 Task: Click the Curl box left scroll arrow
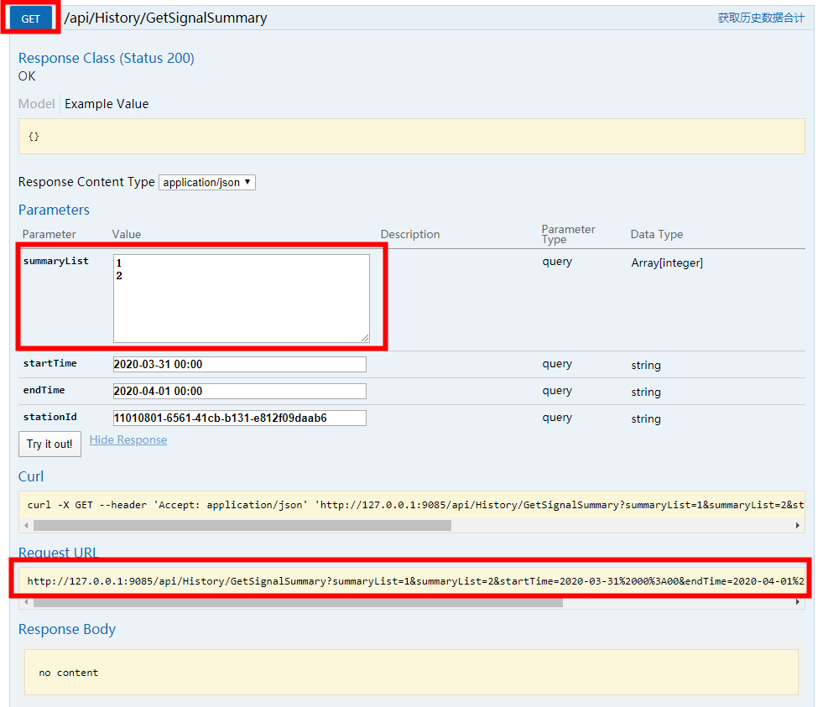26,525
